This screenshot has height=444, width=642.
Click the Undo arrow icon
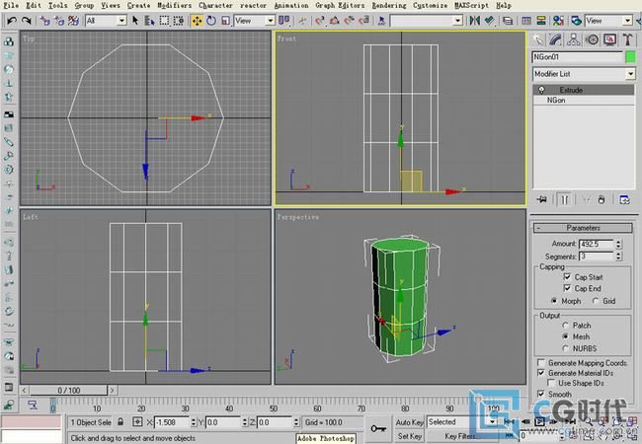(12, 20)
